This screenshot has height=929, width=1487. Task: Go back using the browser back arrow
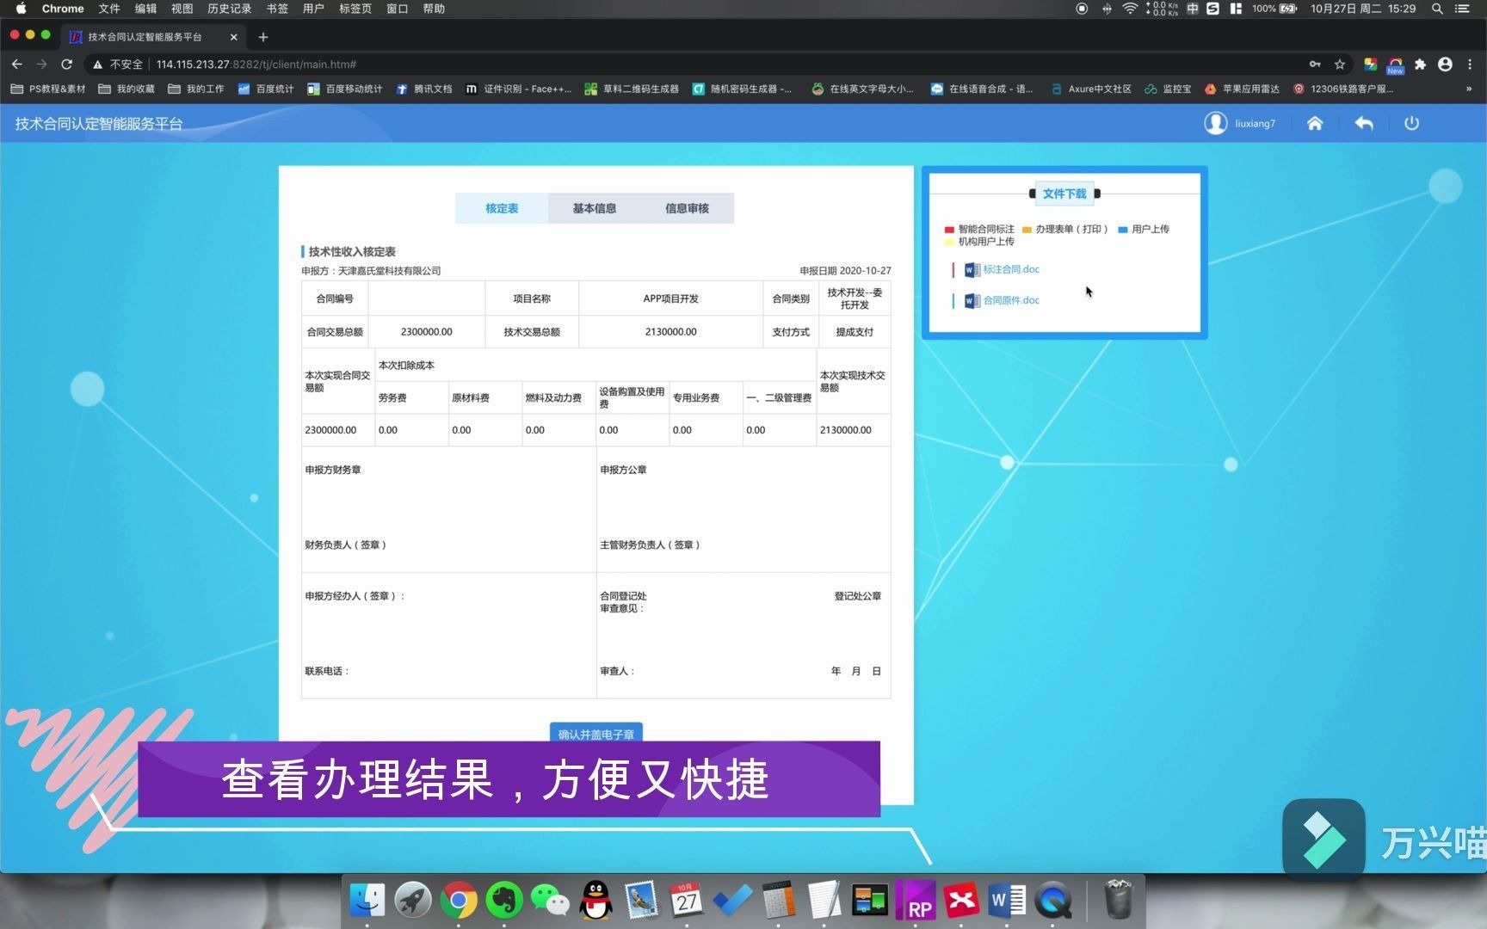tap(17, 65)
